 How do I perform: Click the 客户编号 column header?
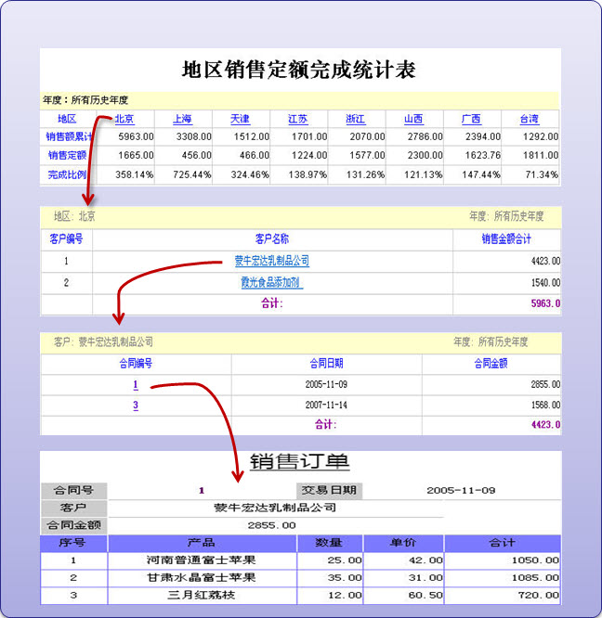pyautogui.click(x=66, y=238)
